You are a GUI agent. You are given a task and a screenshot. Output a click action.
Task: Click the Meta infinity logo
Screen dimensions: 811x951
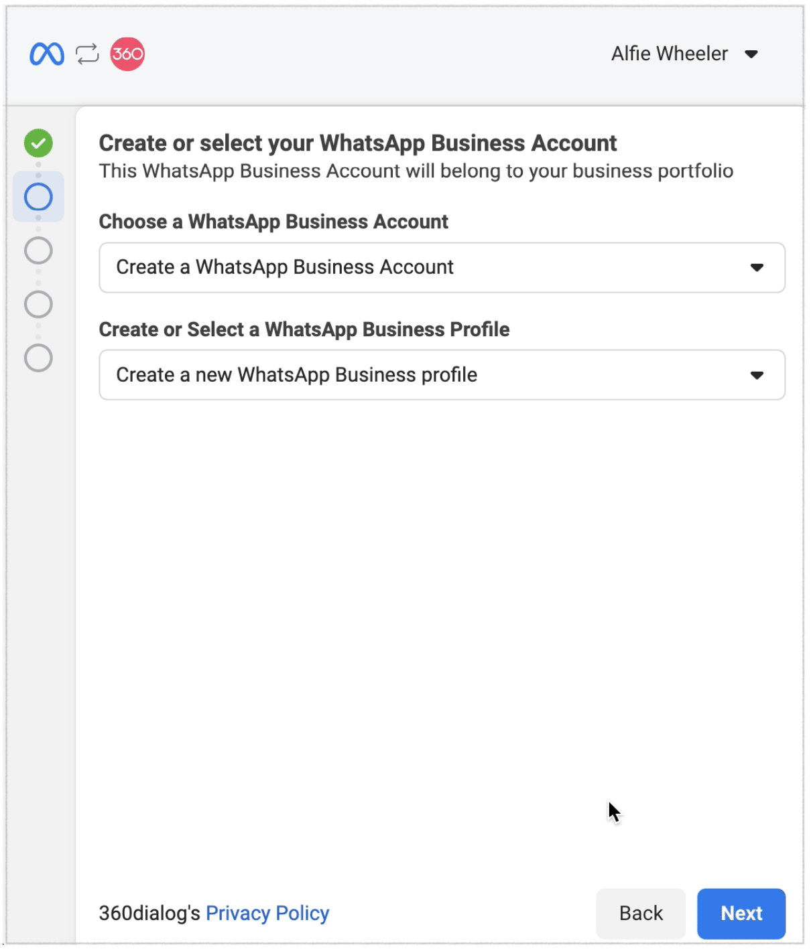point(47,54)
